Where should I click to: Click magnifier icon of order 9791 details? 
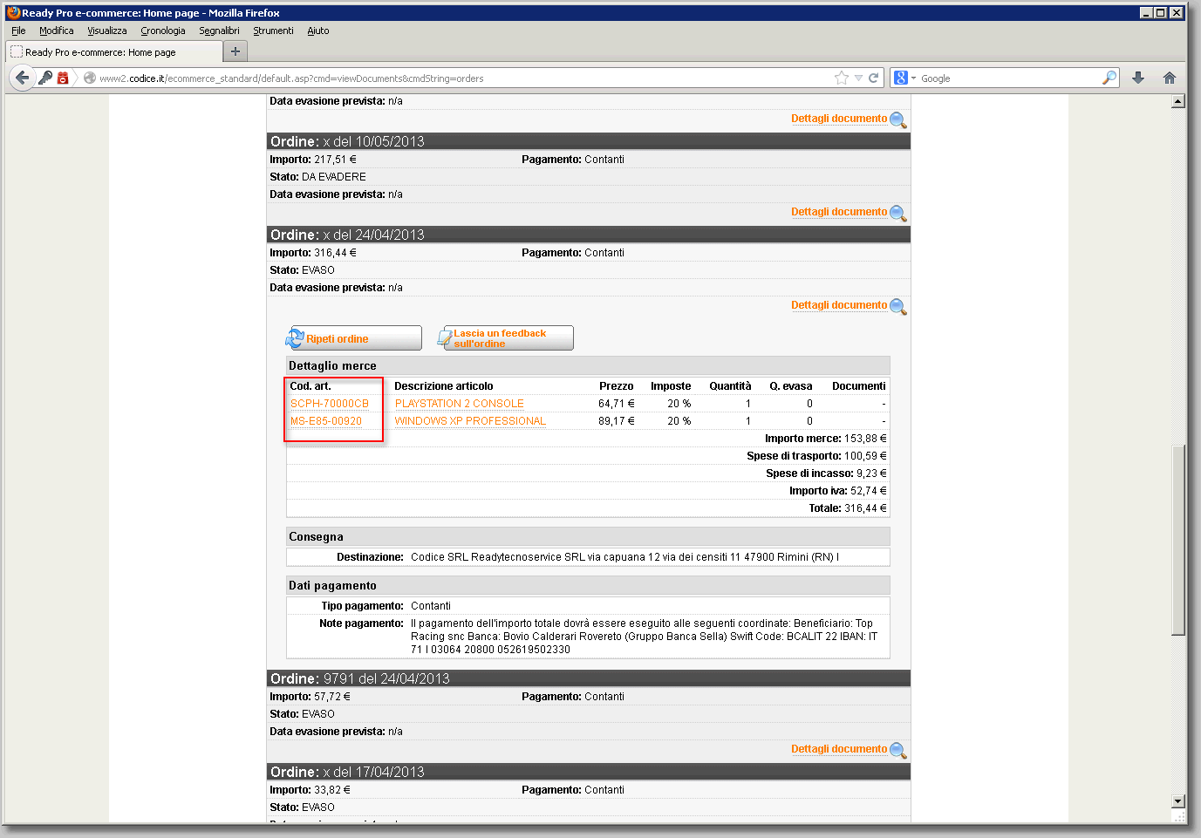click(x=897, y=750)
